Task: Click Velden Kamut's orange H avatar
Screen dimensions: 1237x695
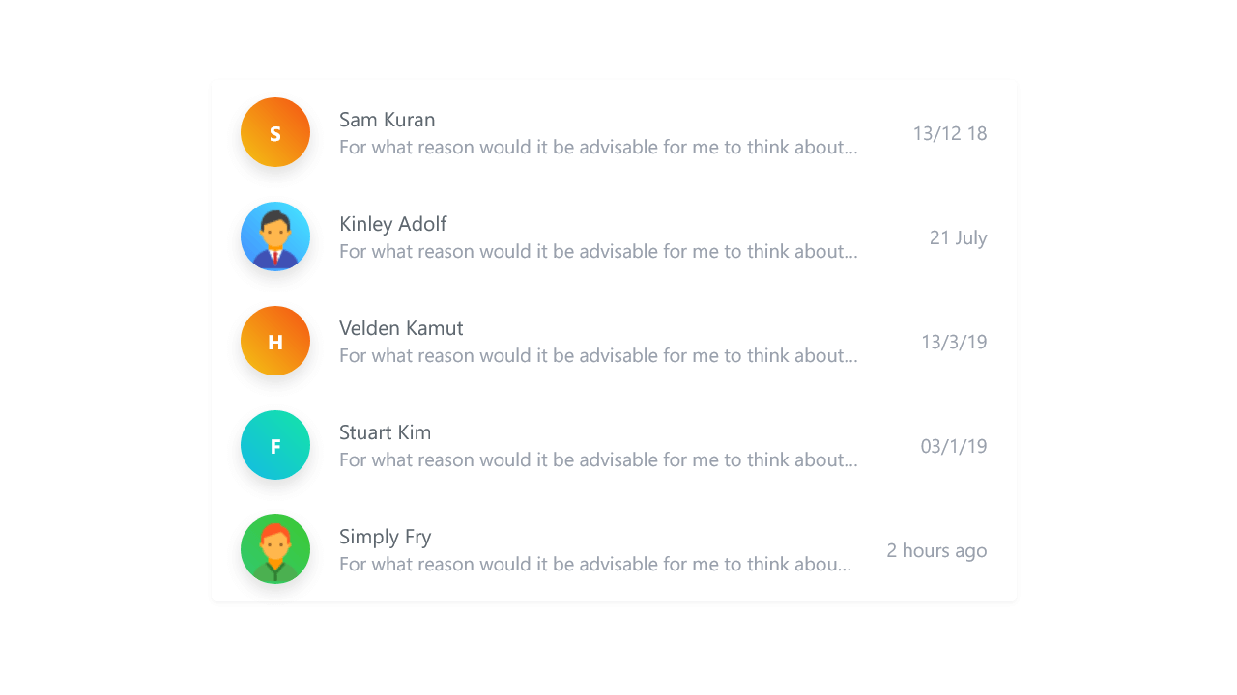Action: (275, 341)
